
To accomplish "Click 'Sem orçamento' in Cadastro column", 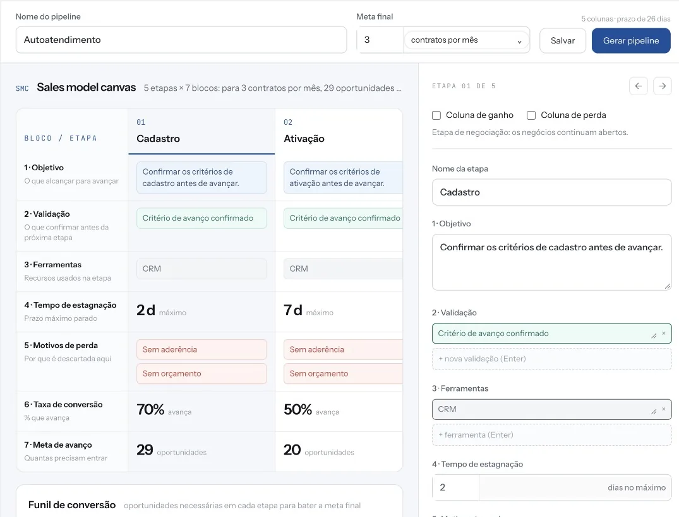I will tap(201, 374).
